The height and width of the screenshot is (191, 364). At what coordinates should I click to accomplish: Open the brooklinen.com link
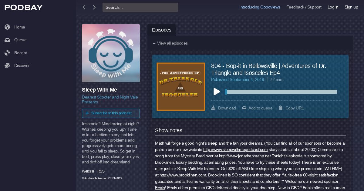pyautogui.click(x=183, y=175)
